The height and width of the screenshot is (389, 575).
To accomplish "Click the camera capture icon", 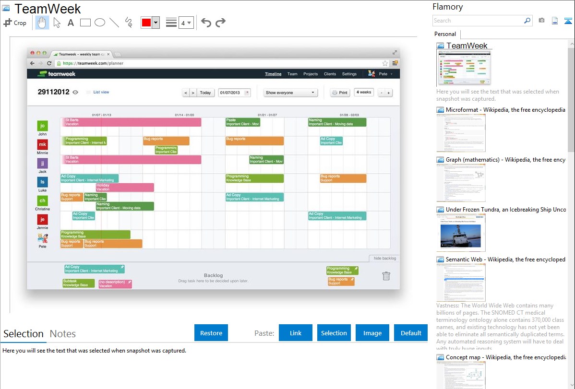I will point(541,21).
